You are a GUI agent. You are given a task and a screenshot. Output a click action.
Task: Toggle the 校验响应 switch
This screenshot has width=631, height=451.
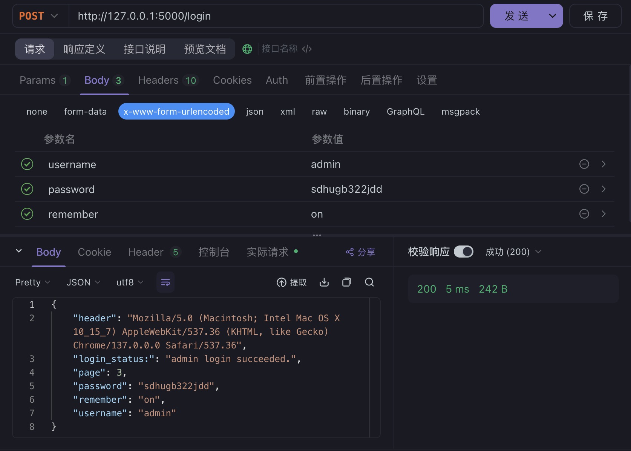(x=463, y=252)
